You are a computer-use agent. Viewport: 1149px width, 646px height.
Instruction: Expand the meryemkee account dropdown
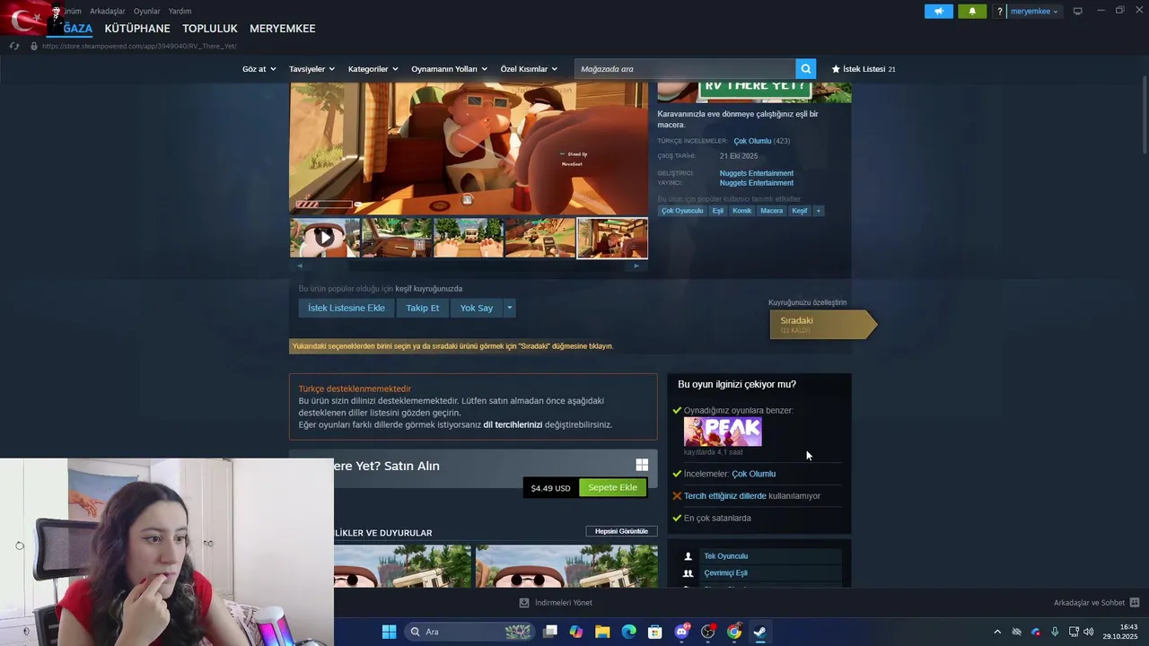tap(1034, 12)
